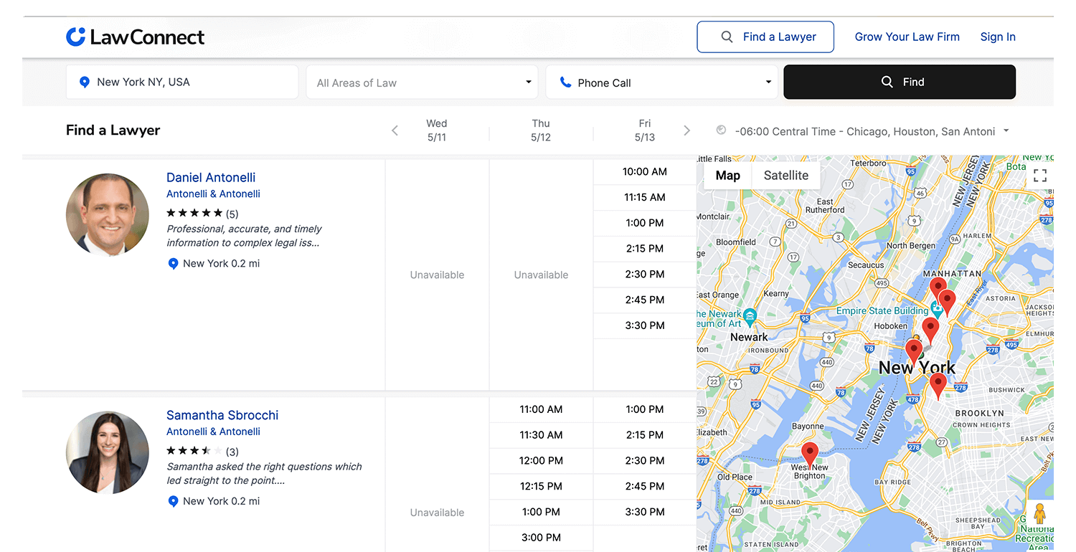Screen dimensions: 1076x552
Task: Click the Sign In link
Action: [998, 37]
